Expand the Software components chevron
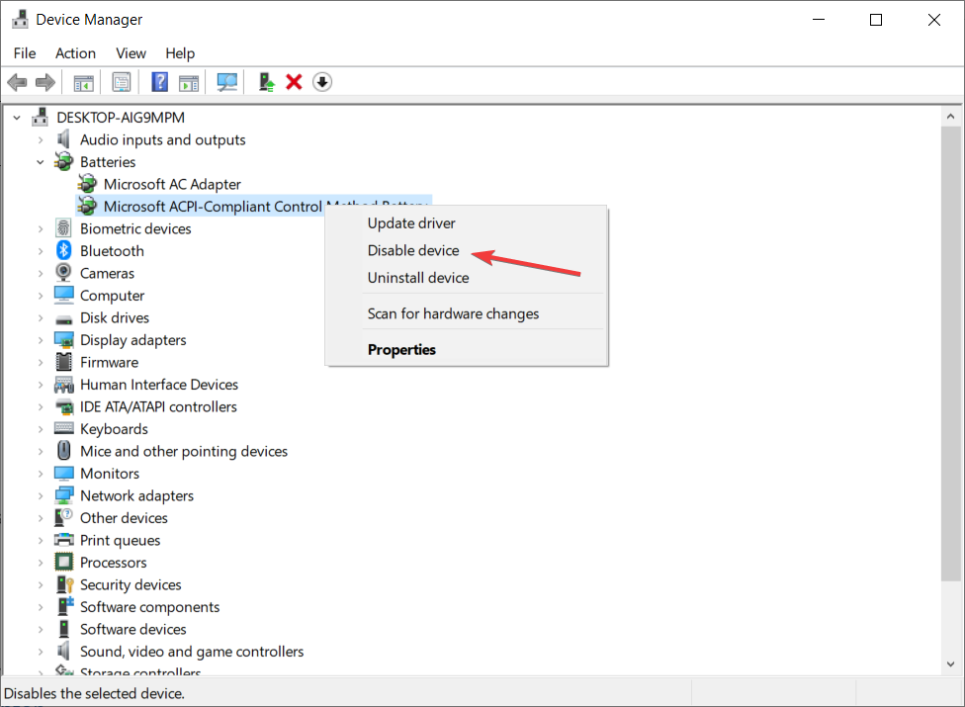The image size is (965, 707). 41,607
